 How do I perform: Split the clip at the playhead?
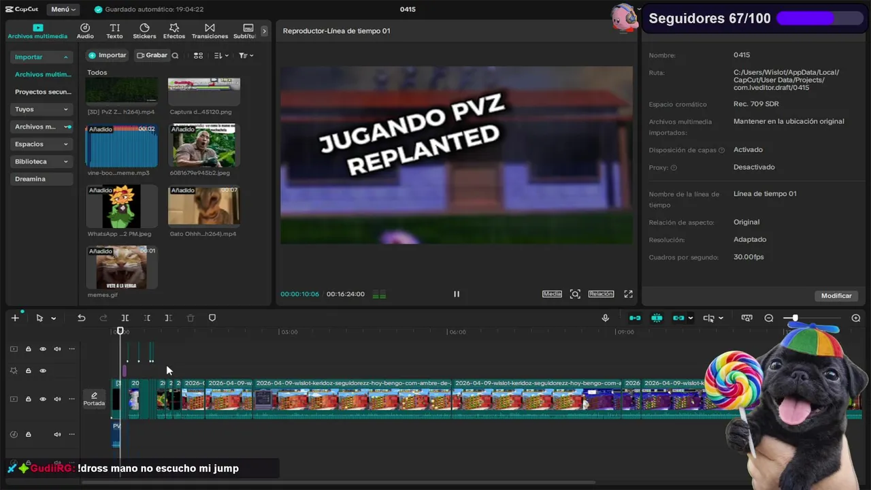125,318
